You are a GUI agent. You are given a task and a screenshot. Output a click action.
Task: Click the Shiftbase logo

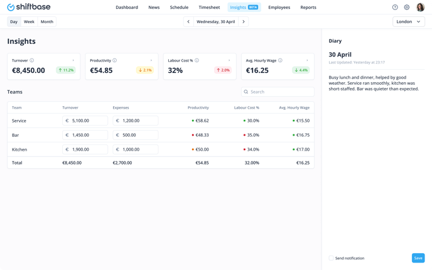point(28,8)
